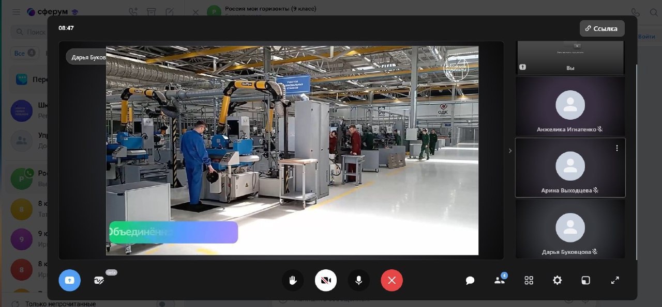Open the chat with the orange 8 avatar
The width and height of the screenshot is (662, 307).
[22, 209]
